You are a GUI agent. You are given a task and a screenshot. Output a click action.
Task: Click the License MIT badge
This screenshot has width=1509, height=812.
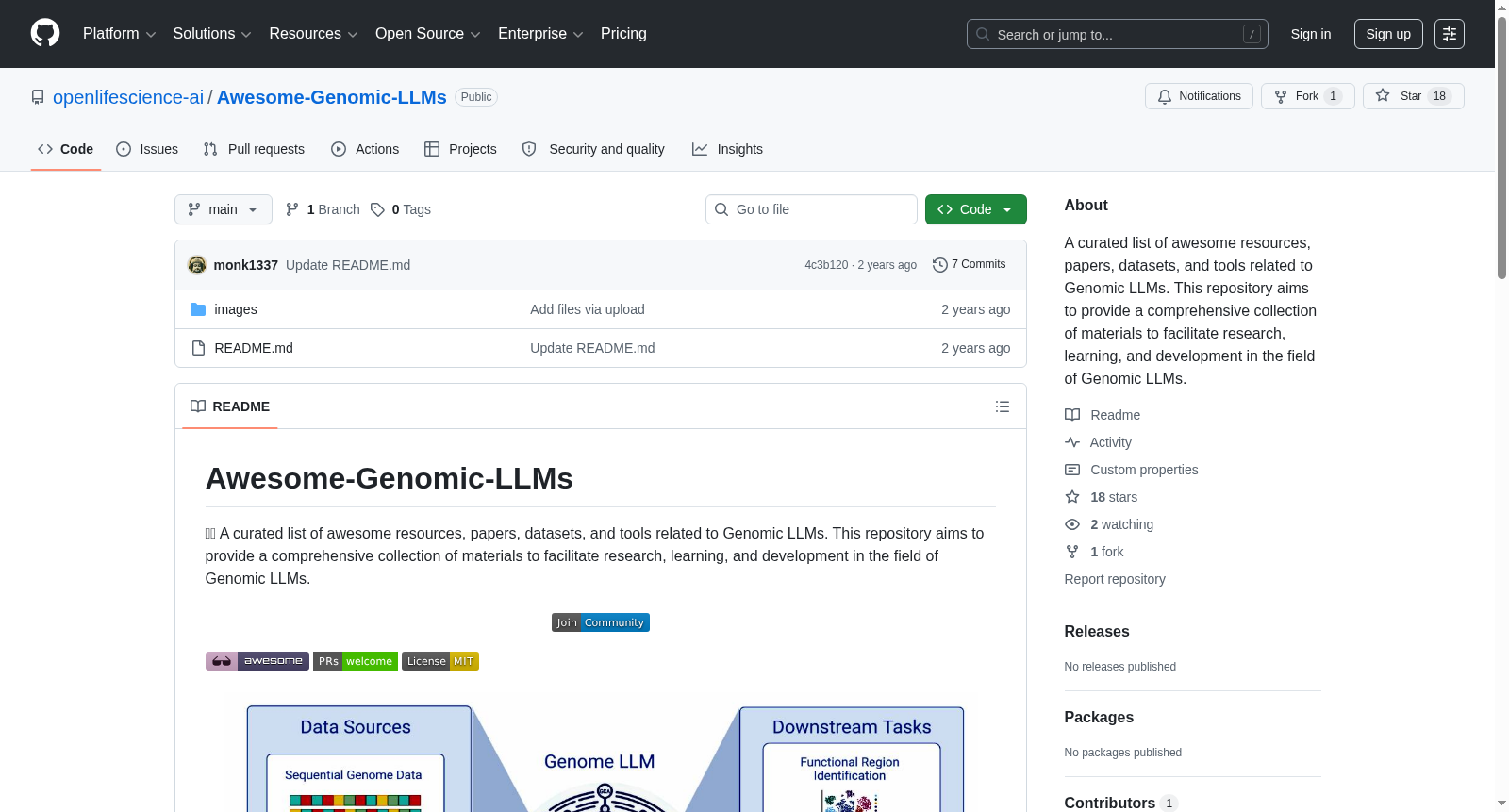point(440,661)
